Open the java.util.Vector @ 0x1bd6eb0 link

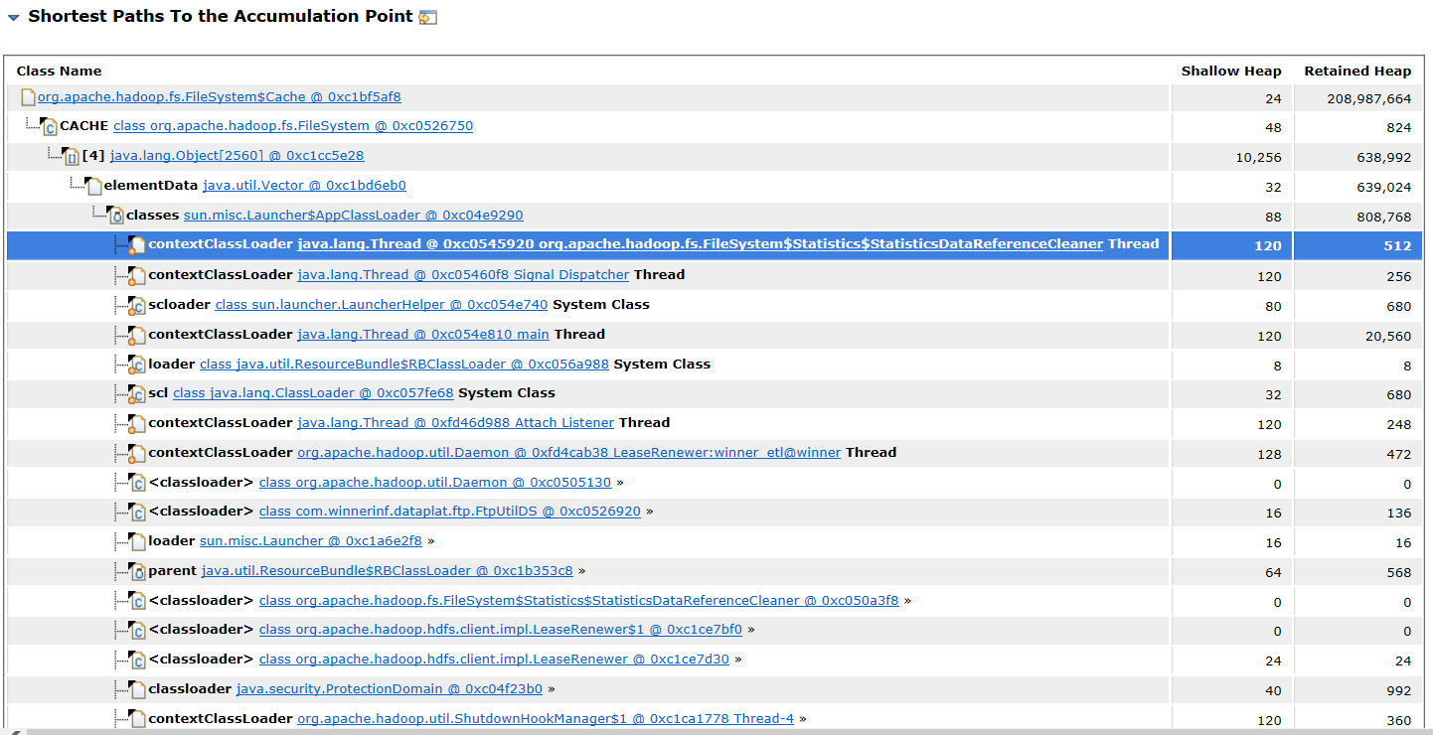pos(304,186)
